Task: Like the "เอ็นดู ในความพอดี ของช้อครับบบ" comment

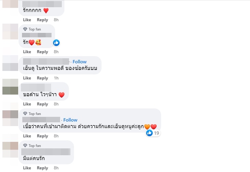Action: [x=27, y=78]
